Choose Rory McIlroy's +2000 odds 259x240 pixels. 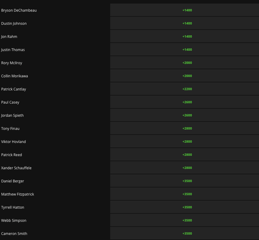[187, 63]
